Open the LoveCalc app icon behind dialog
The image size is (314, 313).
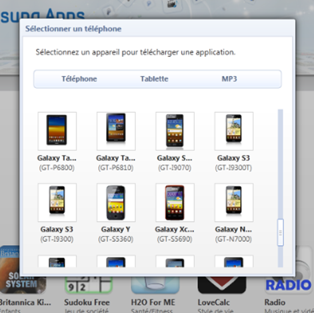tap(222, 285)
